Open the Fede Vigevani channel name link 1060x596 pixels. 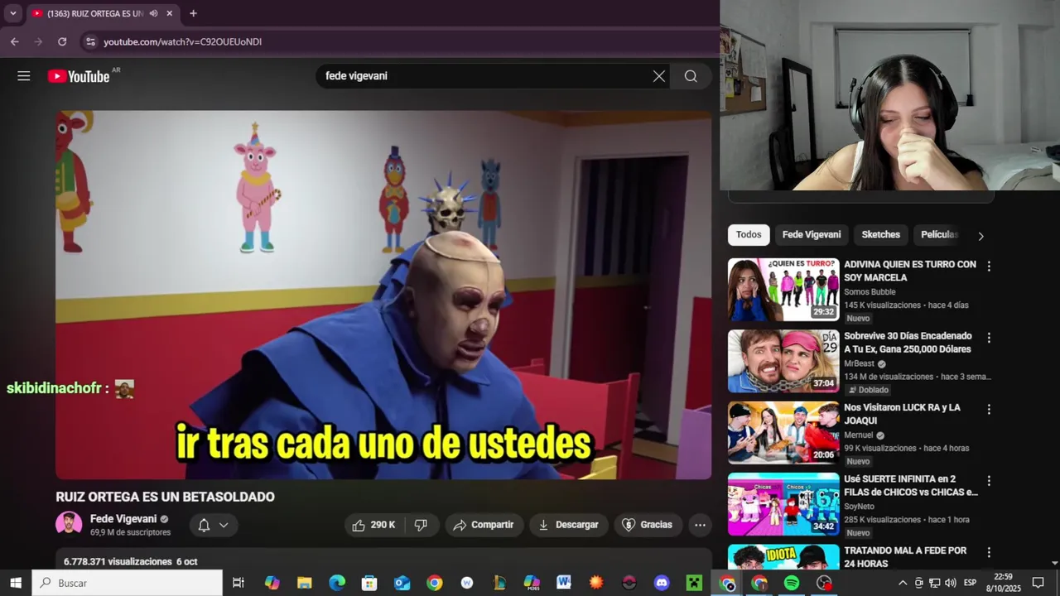pyautogui.click(x=123, y=519)
